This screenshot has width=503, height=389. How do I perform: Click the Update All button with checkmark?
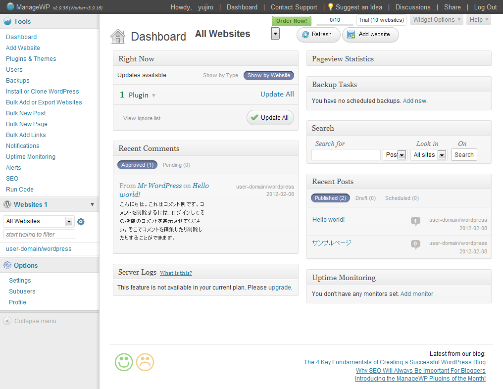pos(270,118)
